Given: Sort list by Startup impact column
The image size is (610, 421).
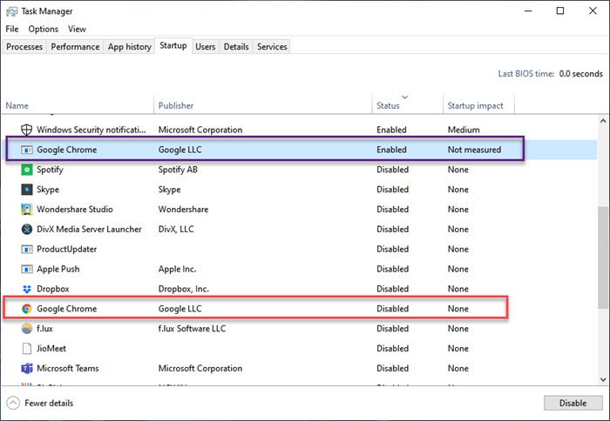Looking at the screenshot, I should click(x=475, y=105).
